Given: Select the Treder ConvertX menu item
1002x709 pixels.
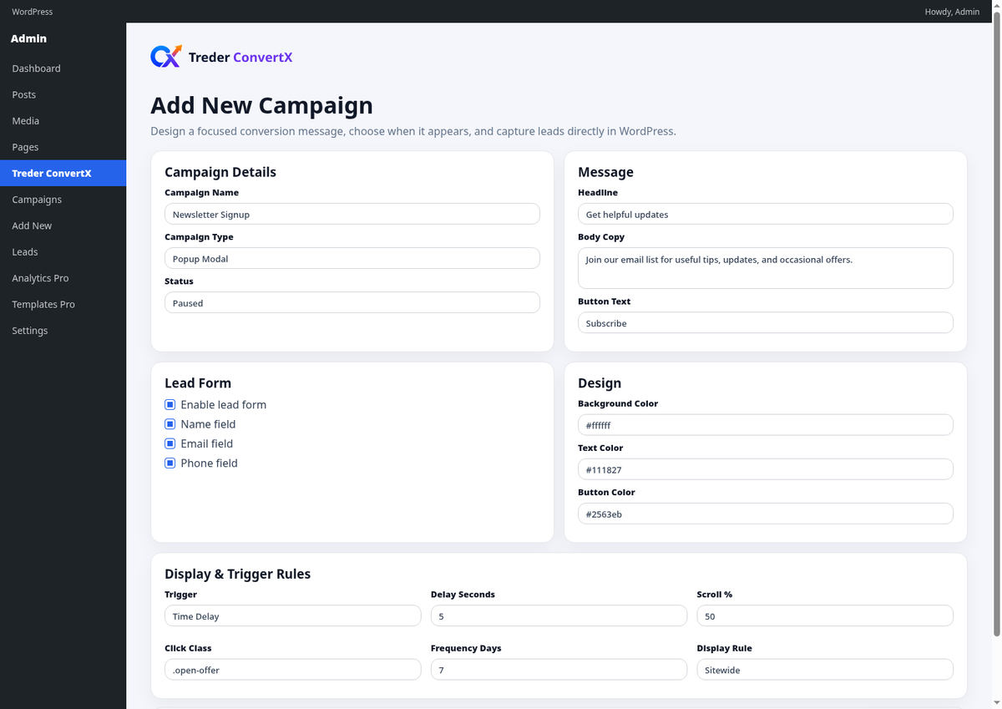Looking at the screenshot, I should coord(63,173).
